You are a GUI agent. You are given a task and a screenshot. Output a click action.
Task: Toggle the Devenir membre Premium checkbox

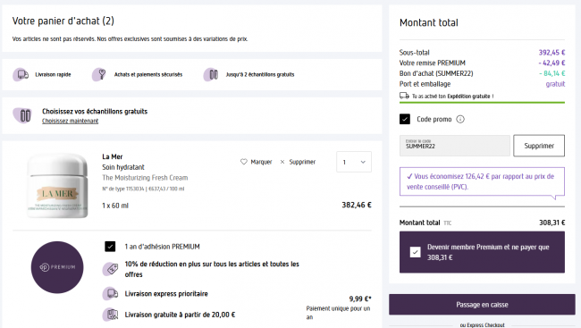(416, 252)
